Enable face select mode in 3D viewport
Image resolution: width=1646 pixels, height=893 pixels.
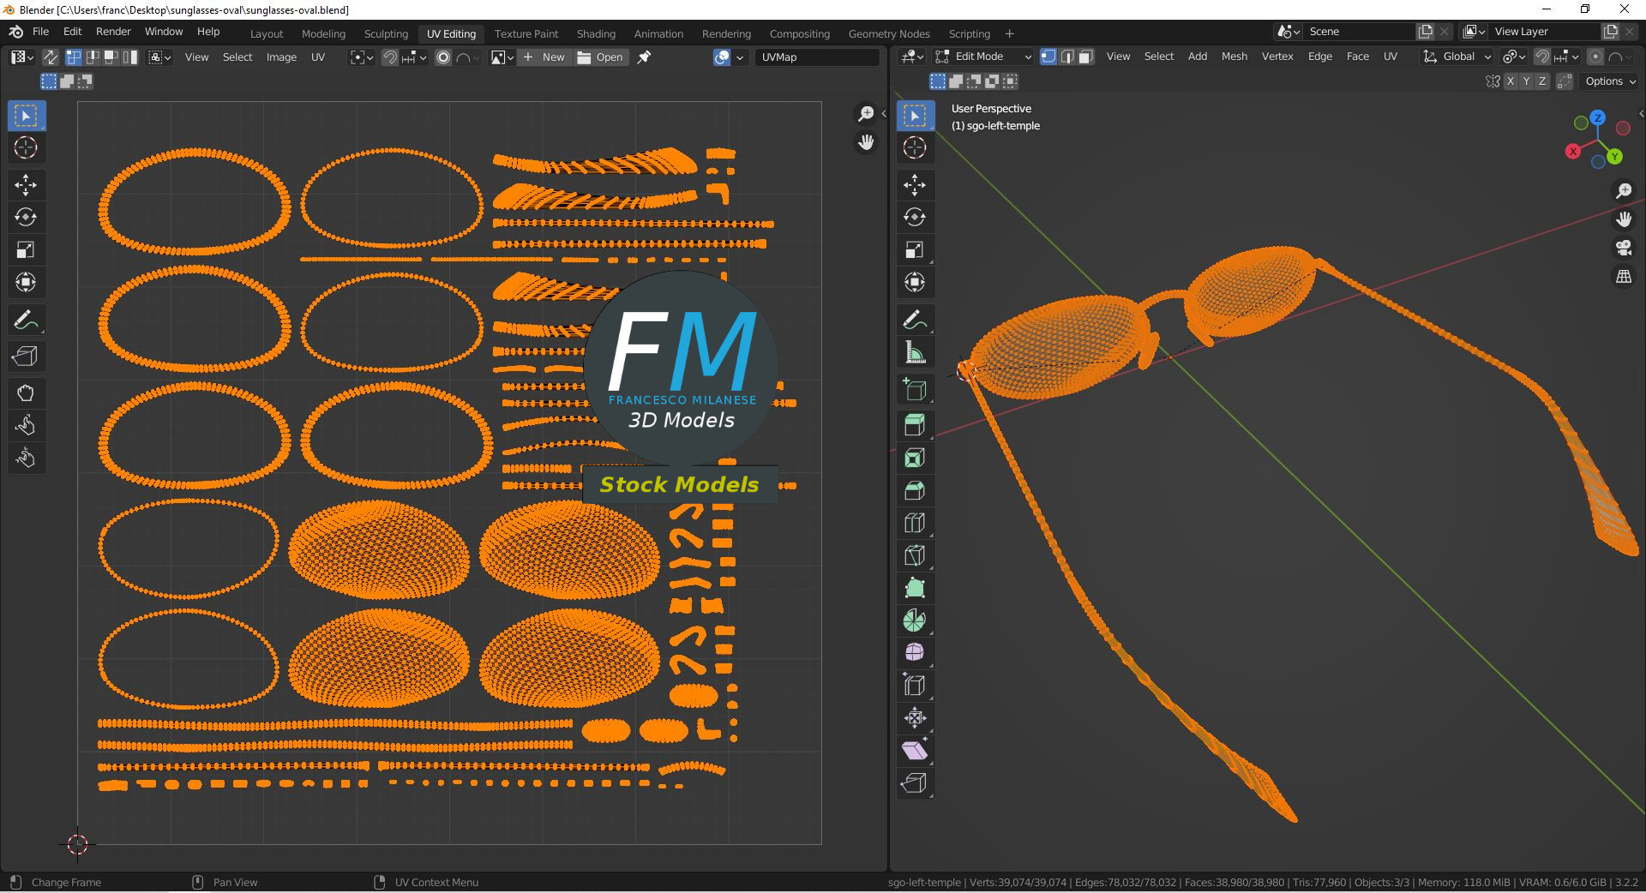pos(1085,57)
